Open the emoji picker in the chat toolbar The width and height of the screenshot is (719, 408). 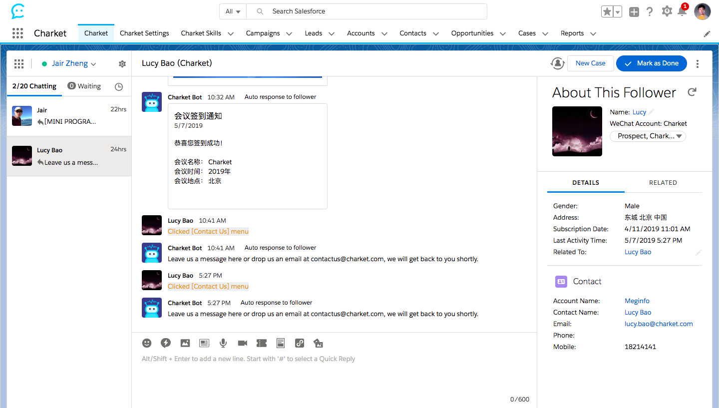[147, 343]
